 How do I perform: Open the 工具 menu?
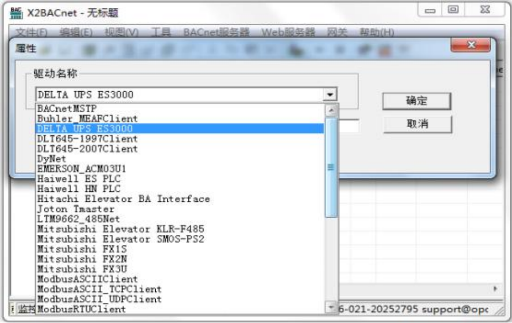pos(160,32)
